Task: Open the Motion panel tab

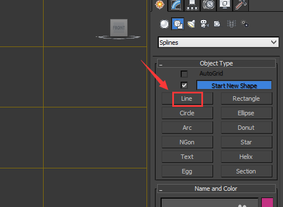Action: pyautogui.click(x=208, y=4)
